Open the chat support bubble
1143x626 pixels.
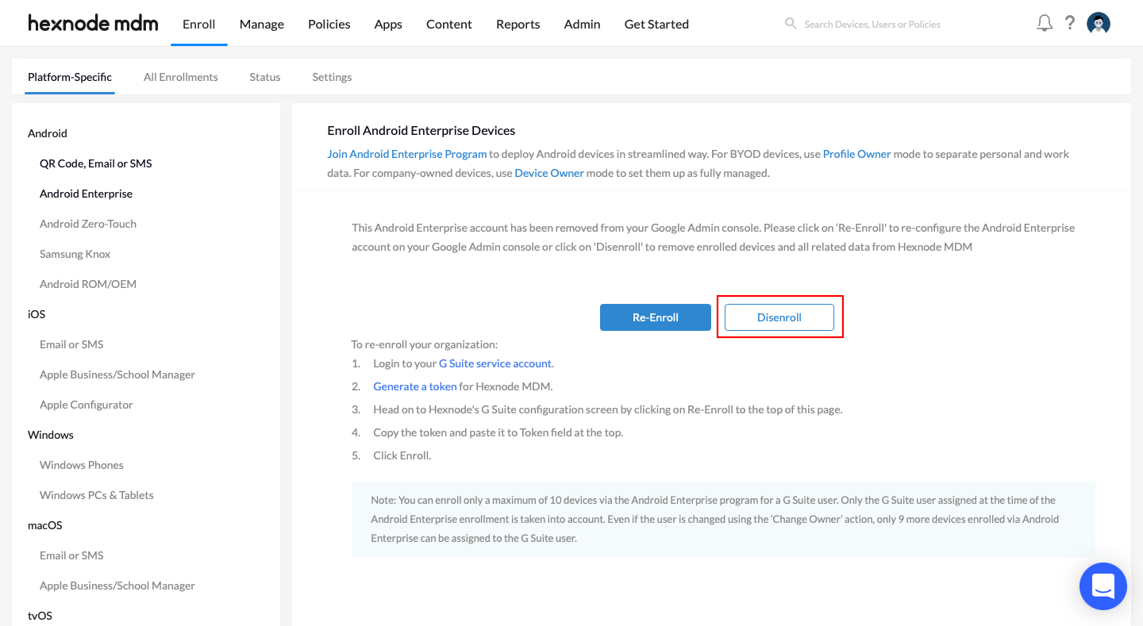coord(1103,586)
